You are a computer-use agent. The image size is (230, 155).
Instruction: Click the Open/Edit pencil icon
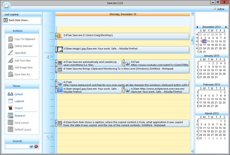(10, 53)
